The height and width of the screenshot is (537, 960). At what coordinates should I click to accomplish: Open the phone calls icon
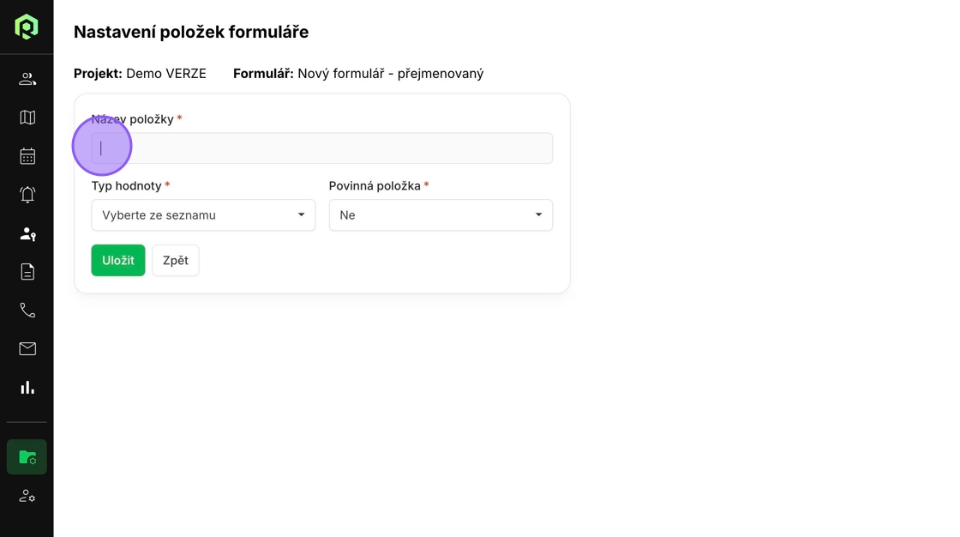[27, 311]
